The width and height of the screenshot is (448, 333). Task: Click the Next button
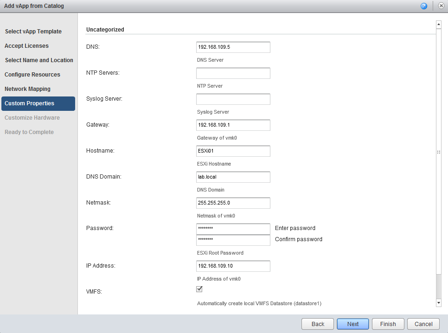pos(353,324)
